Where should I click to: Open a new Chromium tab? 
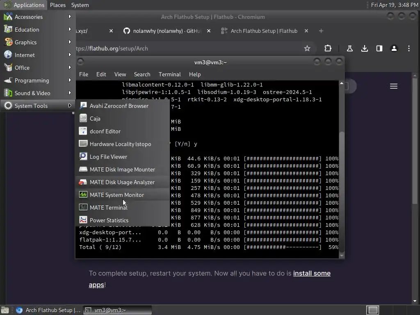(321, 31)
